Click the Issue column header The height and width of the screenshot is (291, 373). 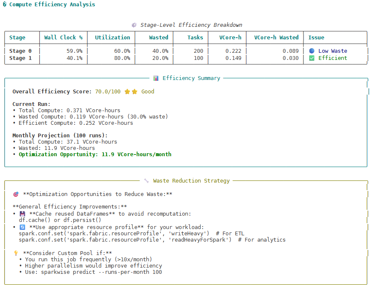(x=316, y=38)
